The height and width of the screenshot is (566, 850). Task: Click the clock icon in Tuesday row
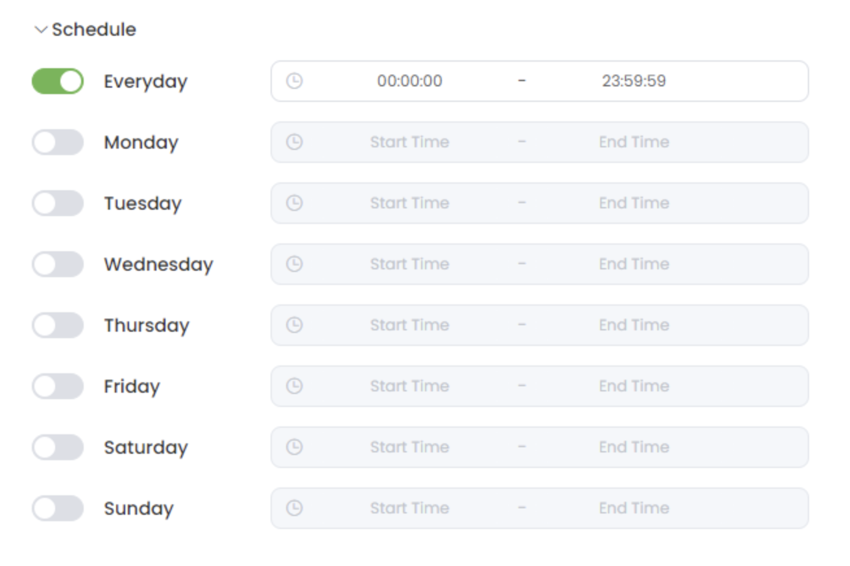click(x=295, y=203)
